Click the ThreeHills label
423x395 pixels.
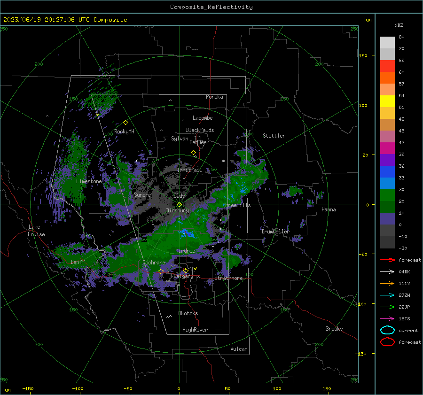click(236, 205)
